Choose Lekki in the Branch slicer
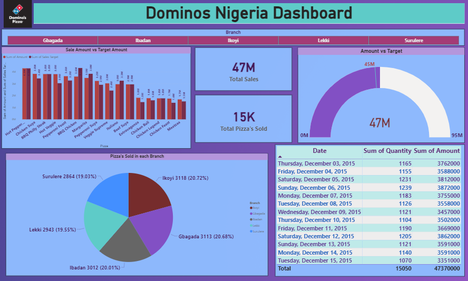 (x=323, y=41)
